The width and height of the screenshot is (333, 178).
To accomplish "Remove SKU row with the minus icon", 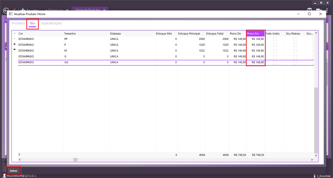I will (x=14, y=39).
